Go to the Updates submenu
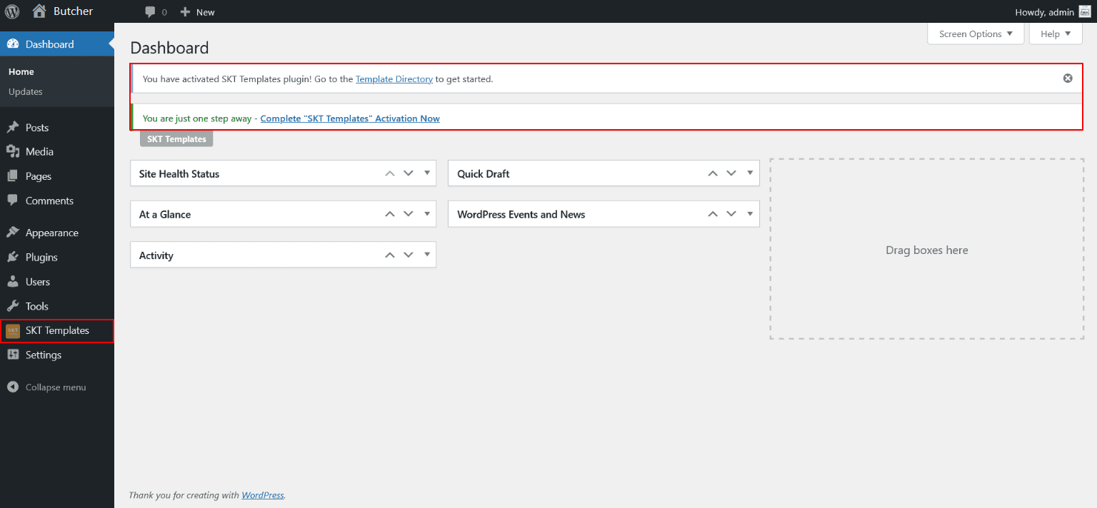This screenshot has width=1097, height=508. pyautogui.click(x=26, y=92)
